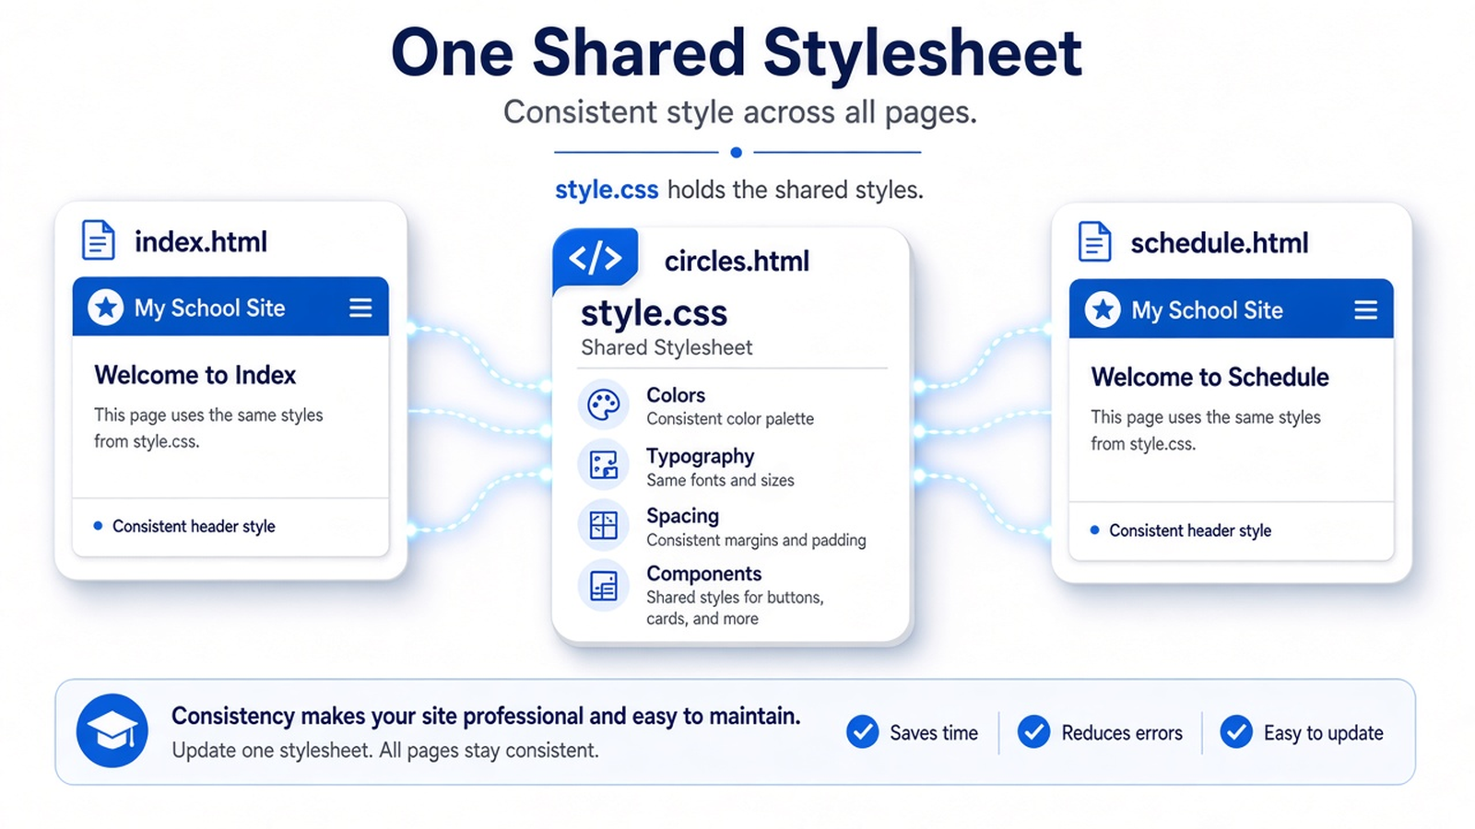Select the Colors label
The height and width of the screenshot is (829, 1475).
coord(676,395)
